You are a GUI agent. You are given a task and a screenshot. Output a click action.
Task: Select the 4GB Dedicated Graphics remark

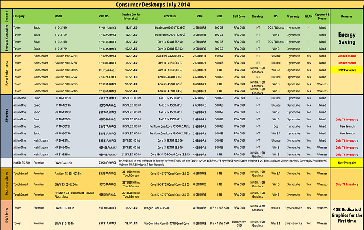(x=347, y=215)
